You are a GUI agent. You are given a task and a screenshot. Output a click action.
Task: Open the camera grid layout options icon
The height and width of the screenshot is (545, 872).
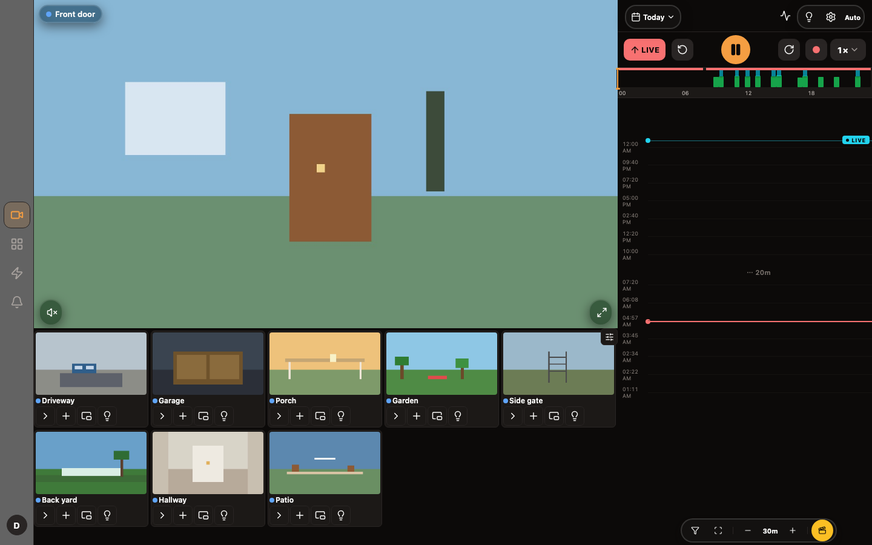pos(609,337)
